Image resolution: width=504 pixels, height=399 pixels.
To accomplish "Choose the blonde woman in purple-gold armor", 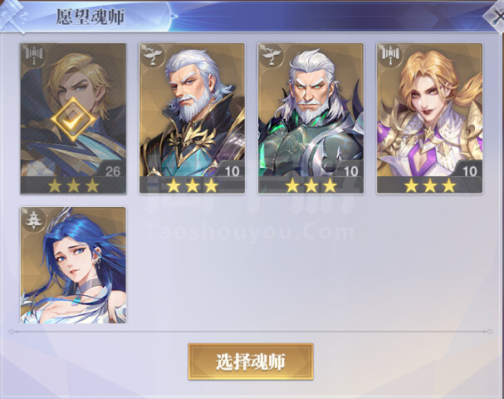I will click(x=430, y=118).
